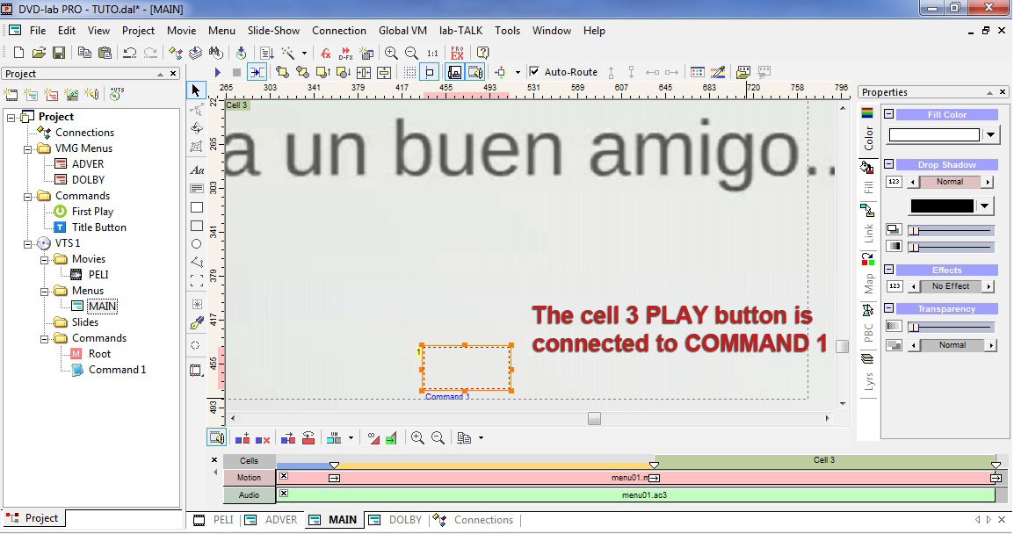1014x534 pixels.
Task: Select the arrow pointer tool
Action: pos(196,90)
